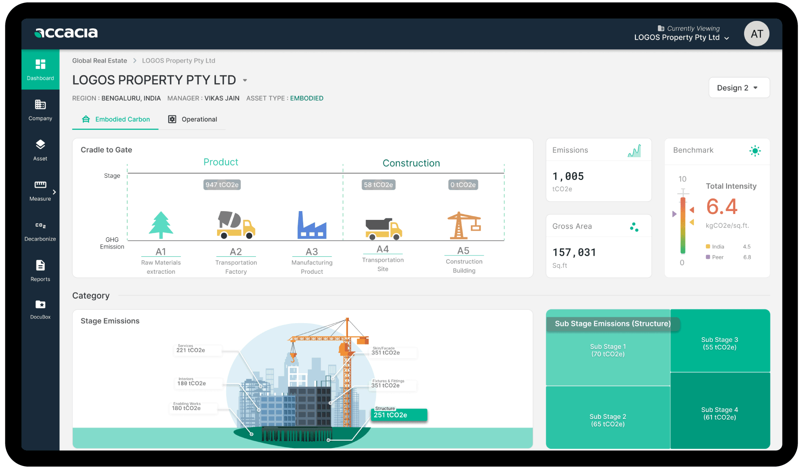
Task: Click the 0 tCO2e badge
Action: 463,185
